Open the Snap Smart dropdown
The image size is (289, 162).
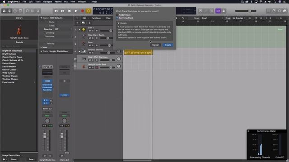[x=212, y=18]
